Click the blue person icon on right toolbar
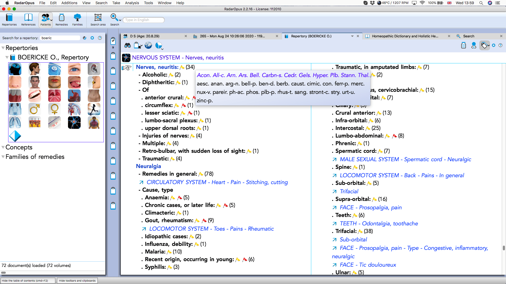The image size is (506, 284). tap(474, 45)
